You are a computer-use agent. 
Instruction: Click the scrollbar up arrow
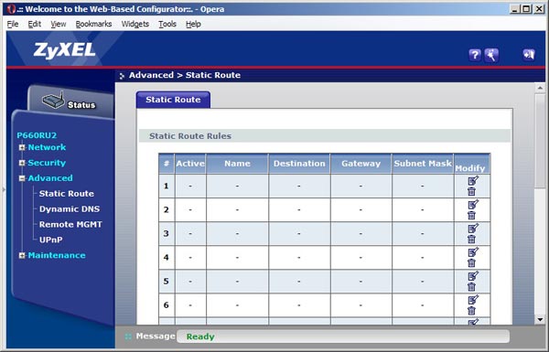tap(540, 88)
